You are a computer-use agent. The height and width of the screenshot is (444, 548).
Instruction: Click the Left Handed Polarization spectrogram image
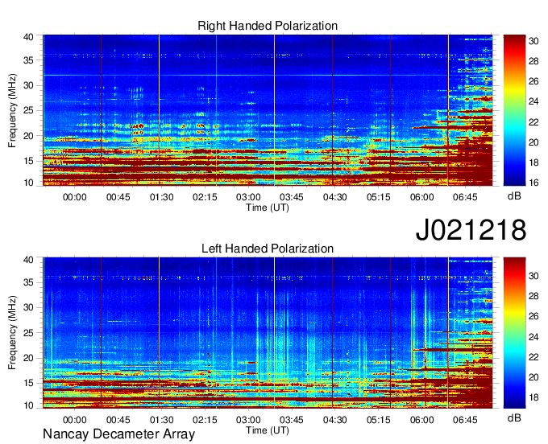268,333
